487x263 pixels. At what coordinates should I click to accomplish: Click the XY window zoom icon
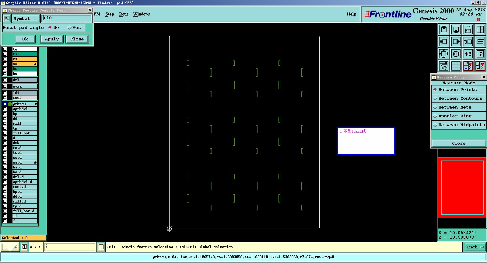click(x=480, y=29)
